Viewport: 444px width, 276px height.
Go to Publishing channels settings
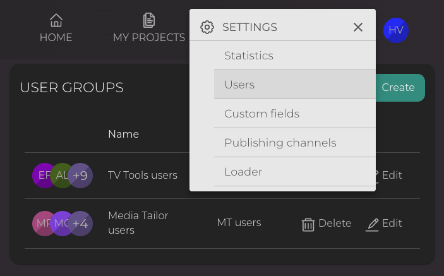(x=280, y=143)
